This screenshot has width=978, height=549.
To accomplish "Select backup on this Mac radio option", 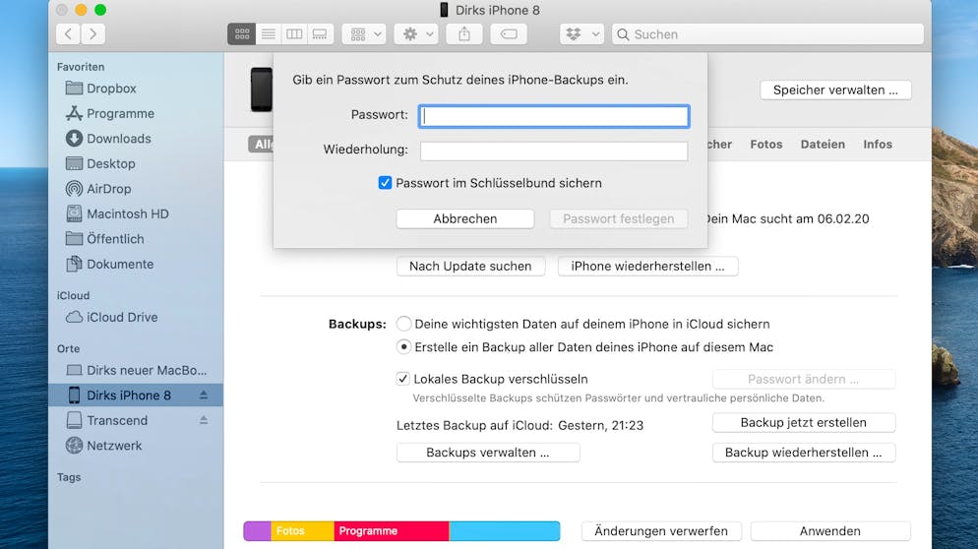I will coord(403,347).
